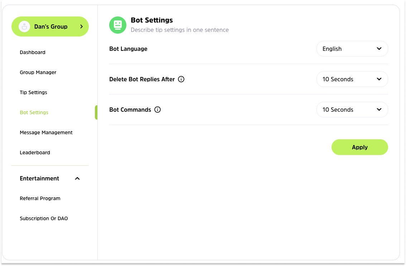Go to Subscription Or DAO
406x266 pixels.
(x=44, y=218)
